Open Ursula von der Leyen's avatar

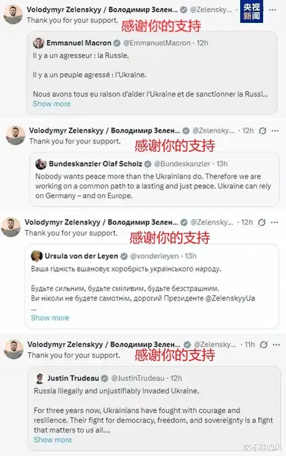click(37, 256)
